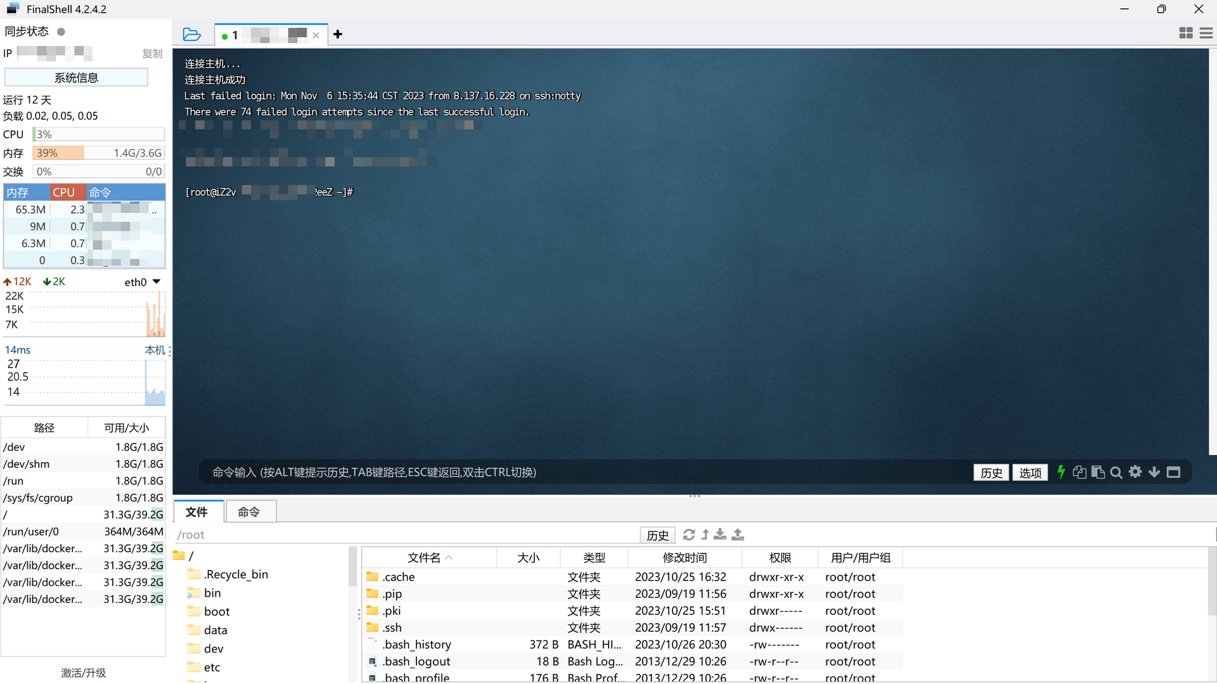Open terminal settings gear icon
1217x684 pixels.
coord(1135,472)
